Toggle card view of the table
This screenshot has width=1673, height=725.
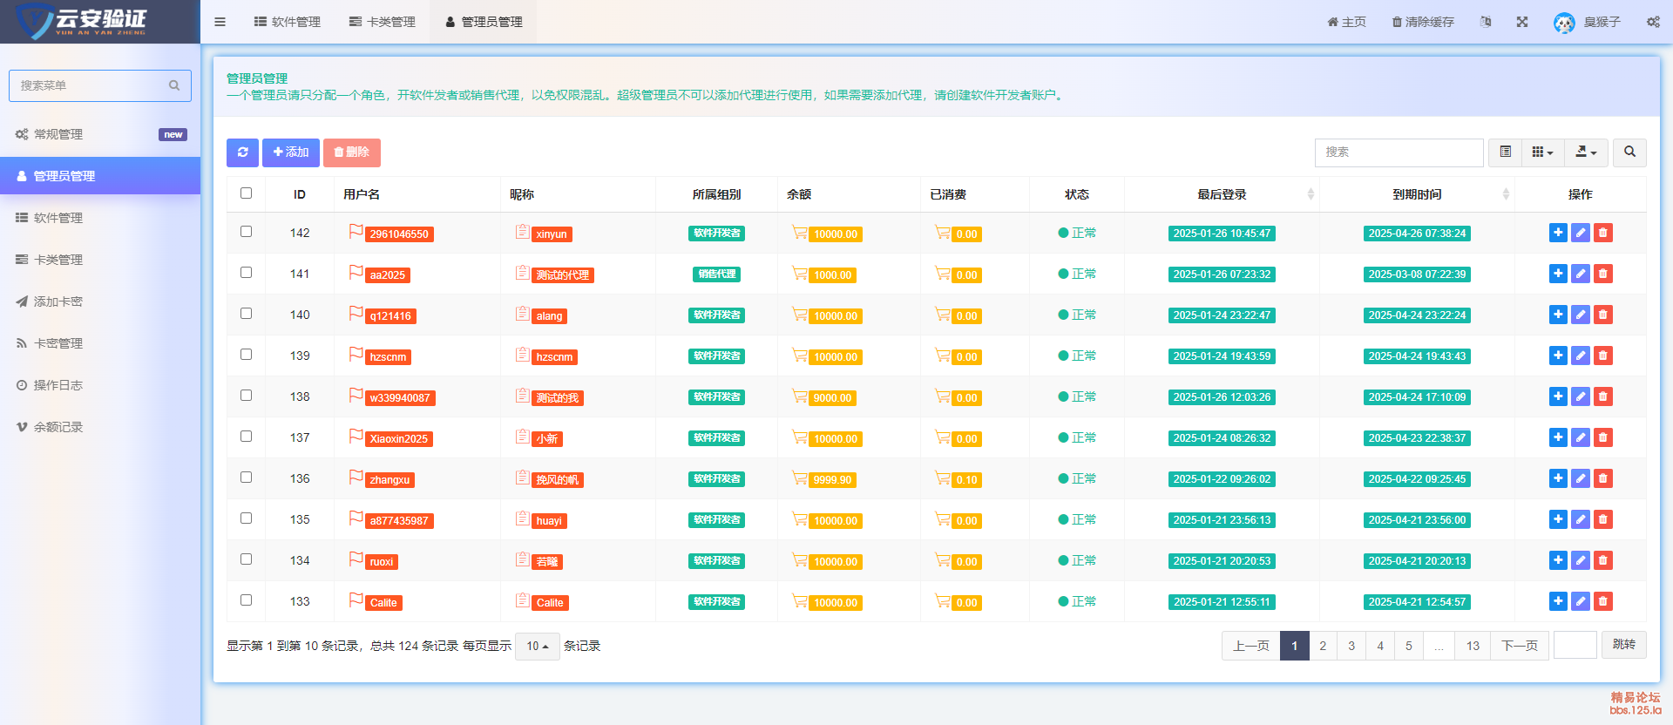(1505, 152)
